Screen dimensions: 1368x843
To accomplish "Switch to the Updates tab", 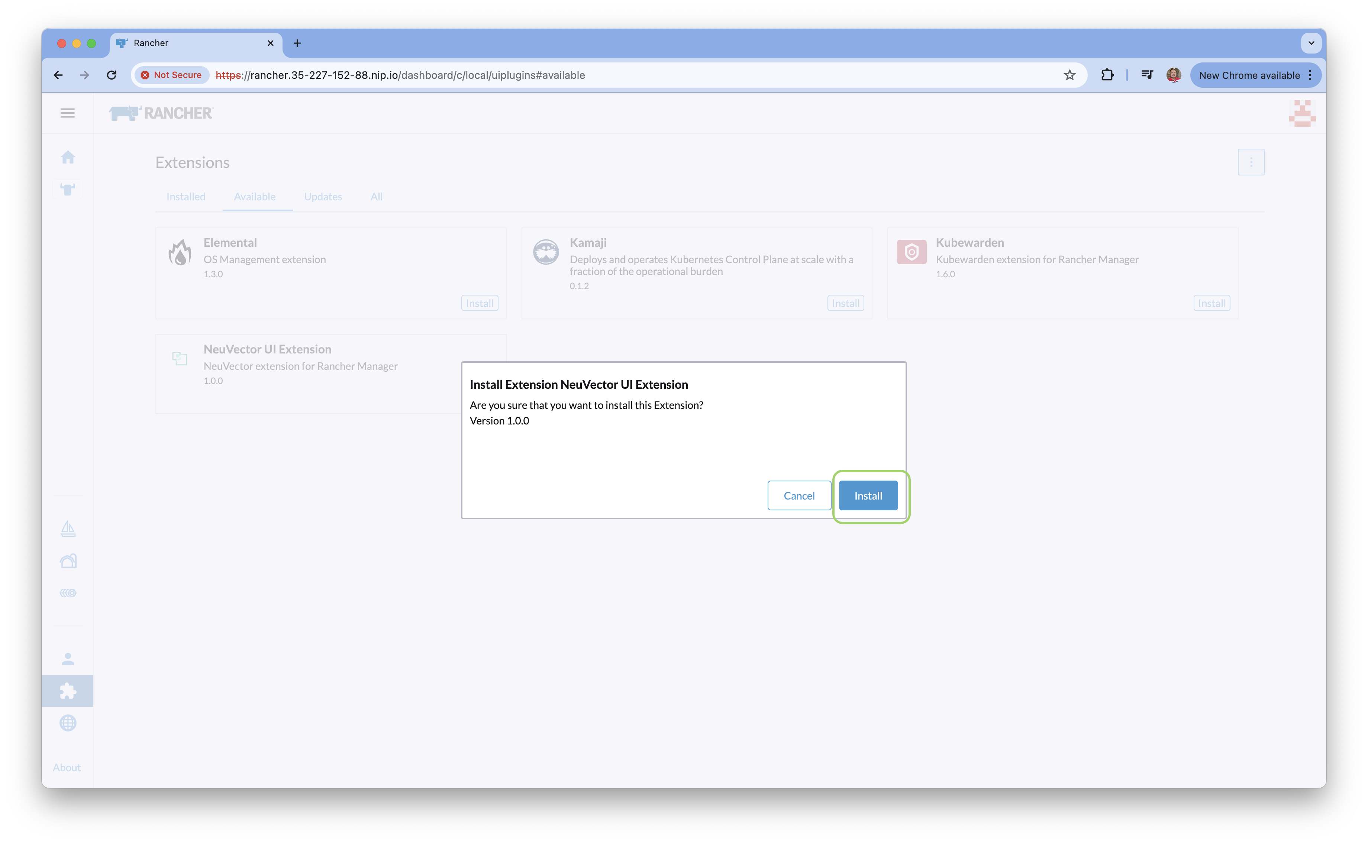I will tap(323, 197).
